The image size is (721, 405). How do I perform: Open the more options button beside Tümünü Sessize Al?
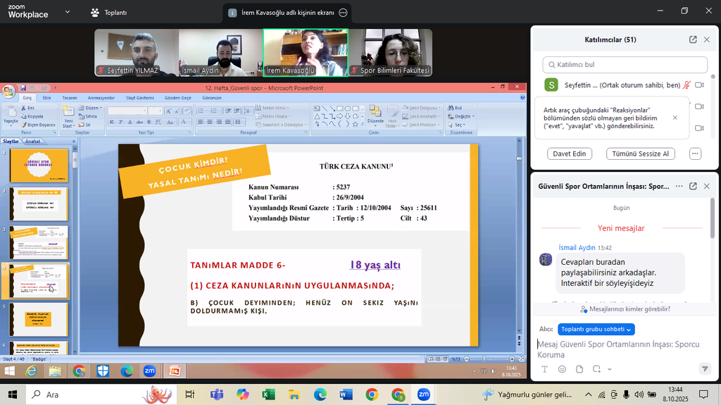click(695, 154)
